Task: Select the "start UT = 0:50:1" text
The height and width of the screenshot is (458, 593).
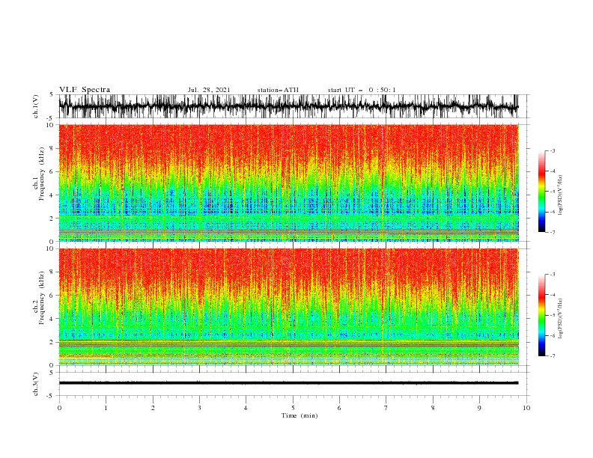Action: click(362, 90)
